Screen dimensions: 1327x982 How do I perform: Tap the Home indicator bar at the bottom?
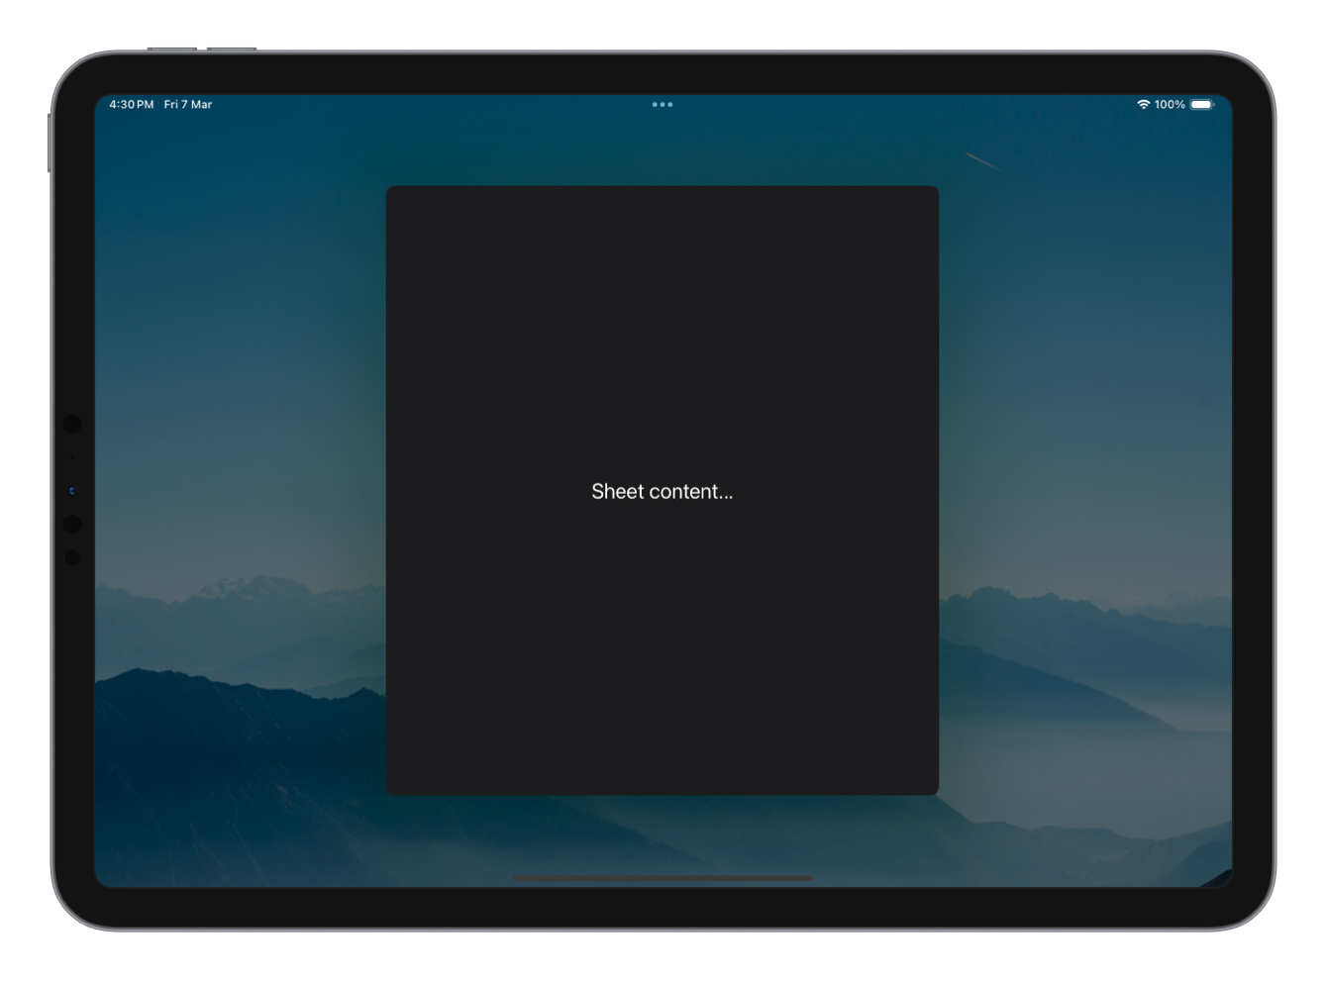pos(662,878)
